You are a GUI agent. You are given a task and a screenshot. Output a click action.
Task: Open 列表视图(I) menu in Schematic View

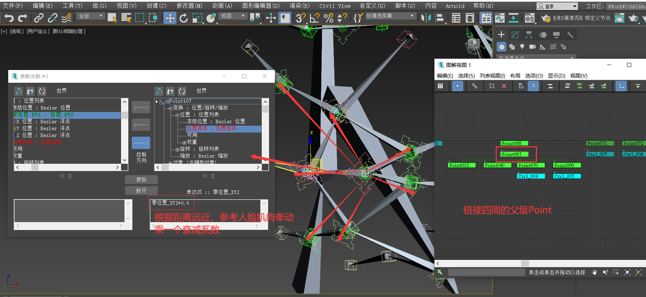pos(492,76)
